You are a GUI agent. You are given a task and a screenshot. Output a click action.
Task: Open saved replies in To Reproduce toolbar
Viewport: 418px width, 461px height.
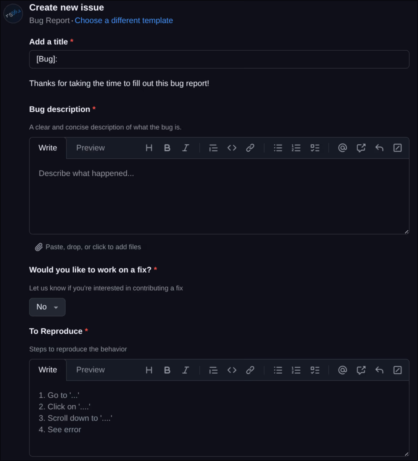coord(379,370)
